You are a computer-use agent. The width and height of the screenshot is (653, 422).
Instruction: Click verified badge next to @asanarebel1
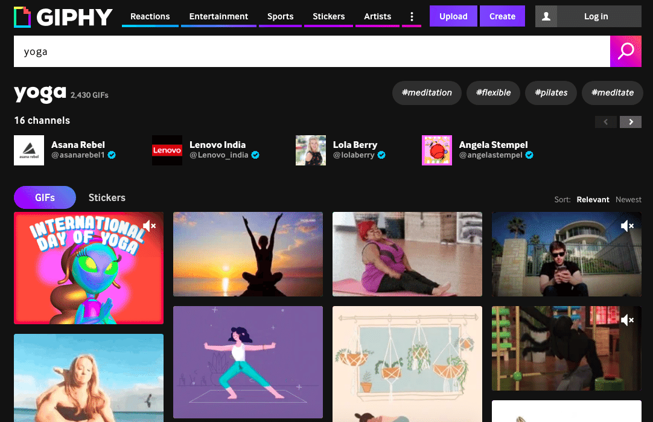112,155
